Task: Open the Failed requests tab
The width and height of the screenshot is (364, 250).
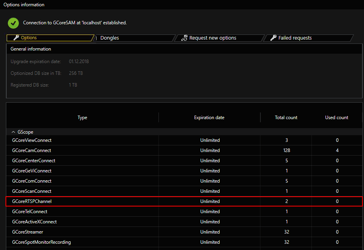Action: pyautogui.click(x=309, y=38)
